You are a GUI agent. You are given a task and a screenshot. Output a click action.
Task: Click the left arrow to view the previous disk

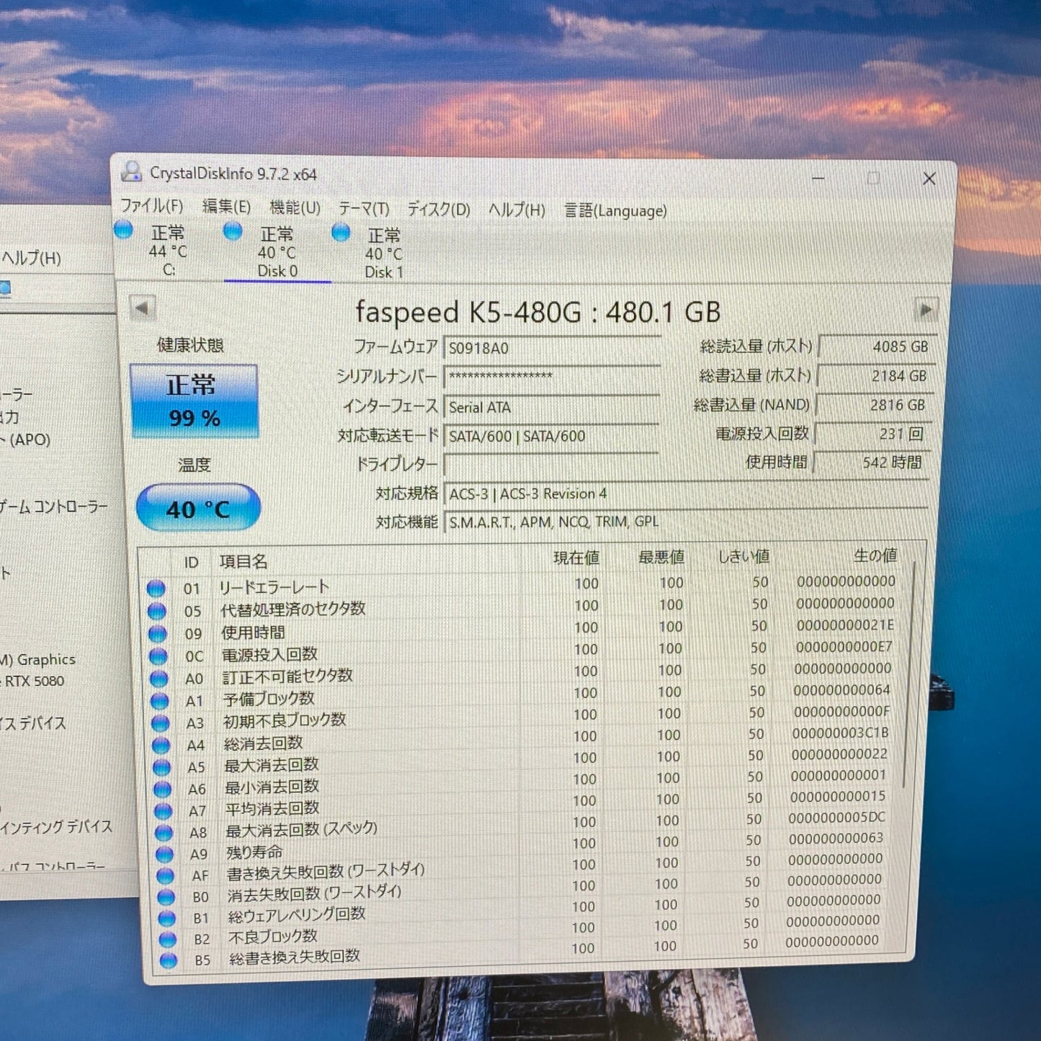click(x=144, y=308)
